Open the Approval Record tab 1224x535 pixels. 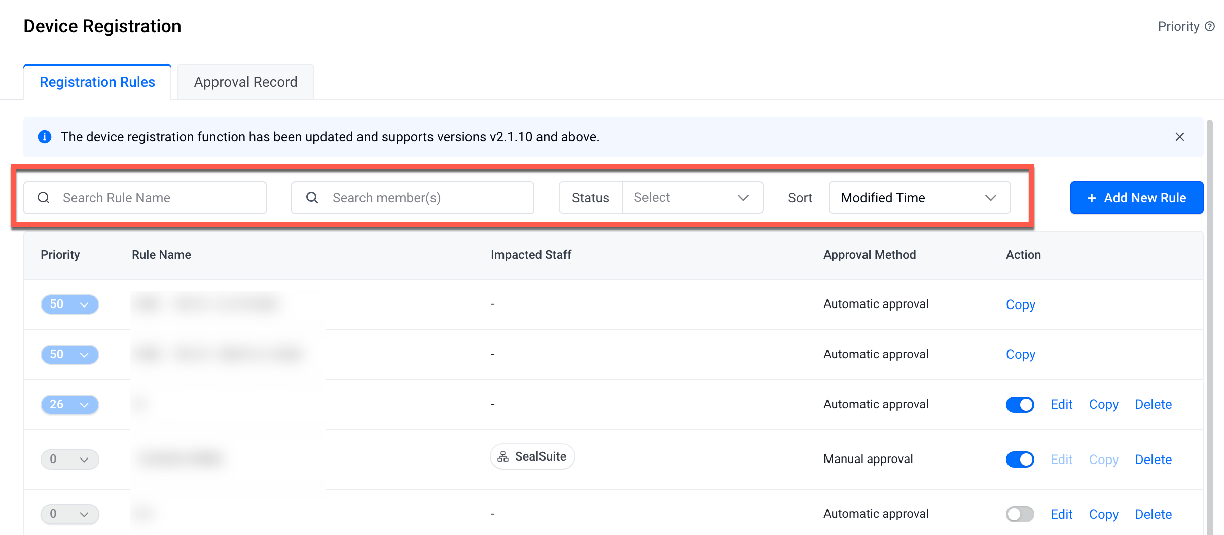click(x=245, y=82)
